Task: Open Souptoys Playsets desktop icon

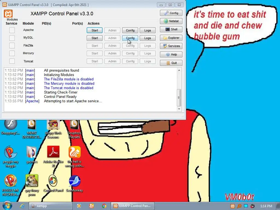Action: (x=74, y=129)
